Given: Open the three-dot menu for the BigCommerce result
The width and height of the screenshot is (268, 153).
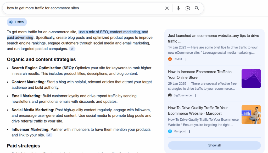Looking at the screenshot, I should click(196, 95).
